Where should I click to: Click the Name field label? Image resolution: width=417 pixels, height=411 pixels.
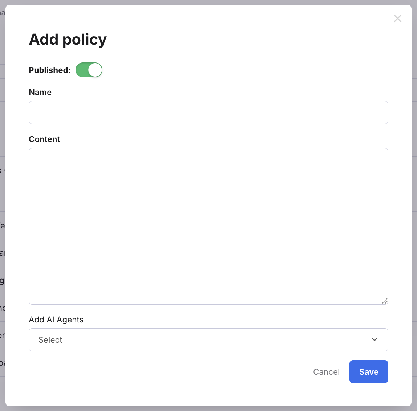pyautogui.click(x=40, y=92)
